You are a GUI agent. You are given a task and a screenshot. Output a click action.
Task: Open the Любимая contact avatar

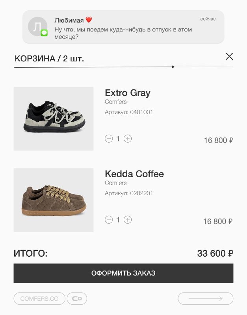tap(37, 26)
